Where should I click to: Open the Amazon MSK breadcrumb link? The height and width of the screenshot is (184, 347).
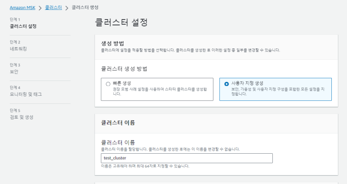(x=23, y=7)
